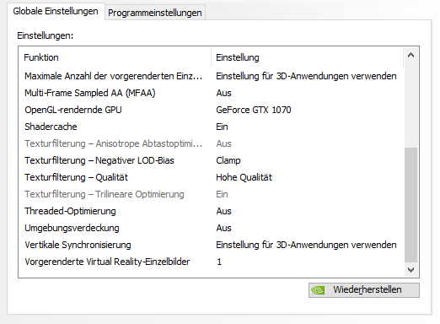
Task: Select the Globale Einstellungen tab
Action: (56, 11)
